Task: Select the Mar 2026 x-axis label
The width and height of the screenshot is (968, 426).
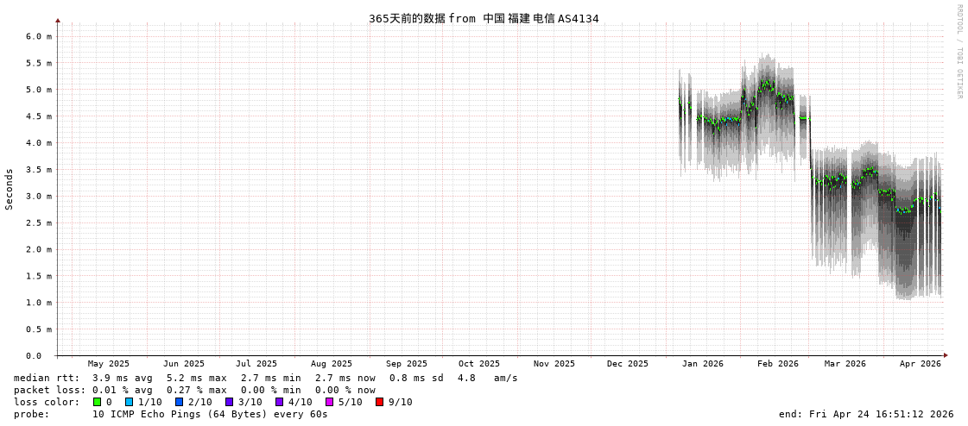Action: point(845,364)
